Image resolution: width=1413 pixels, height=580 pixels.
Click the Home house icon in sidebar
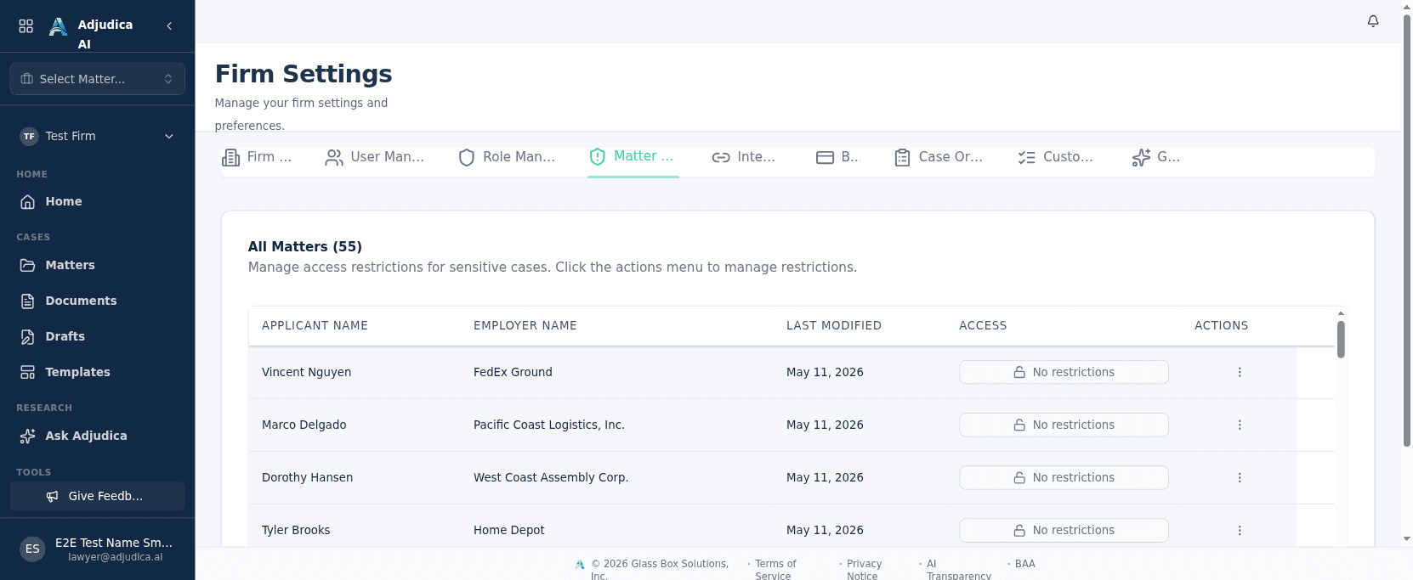pos(28,201)
